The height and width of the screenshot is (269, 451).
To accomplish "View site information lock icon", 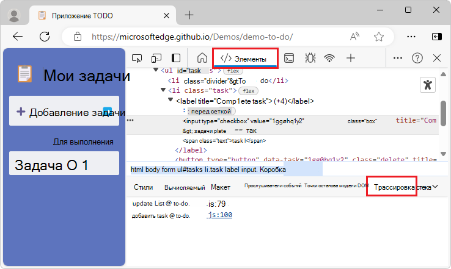I will pos(78,37).
